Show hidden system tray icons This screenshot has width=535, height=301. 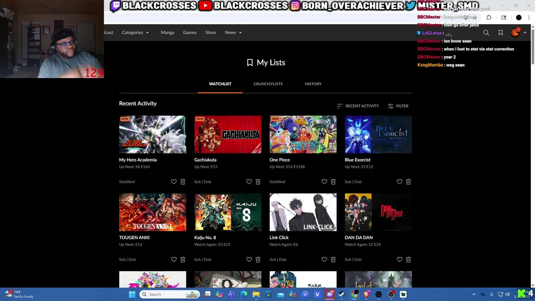[x=474, y=294]
